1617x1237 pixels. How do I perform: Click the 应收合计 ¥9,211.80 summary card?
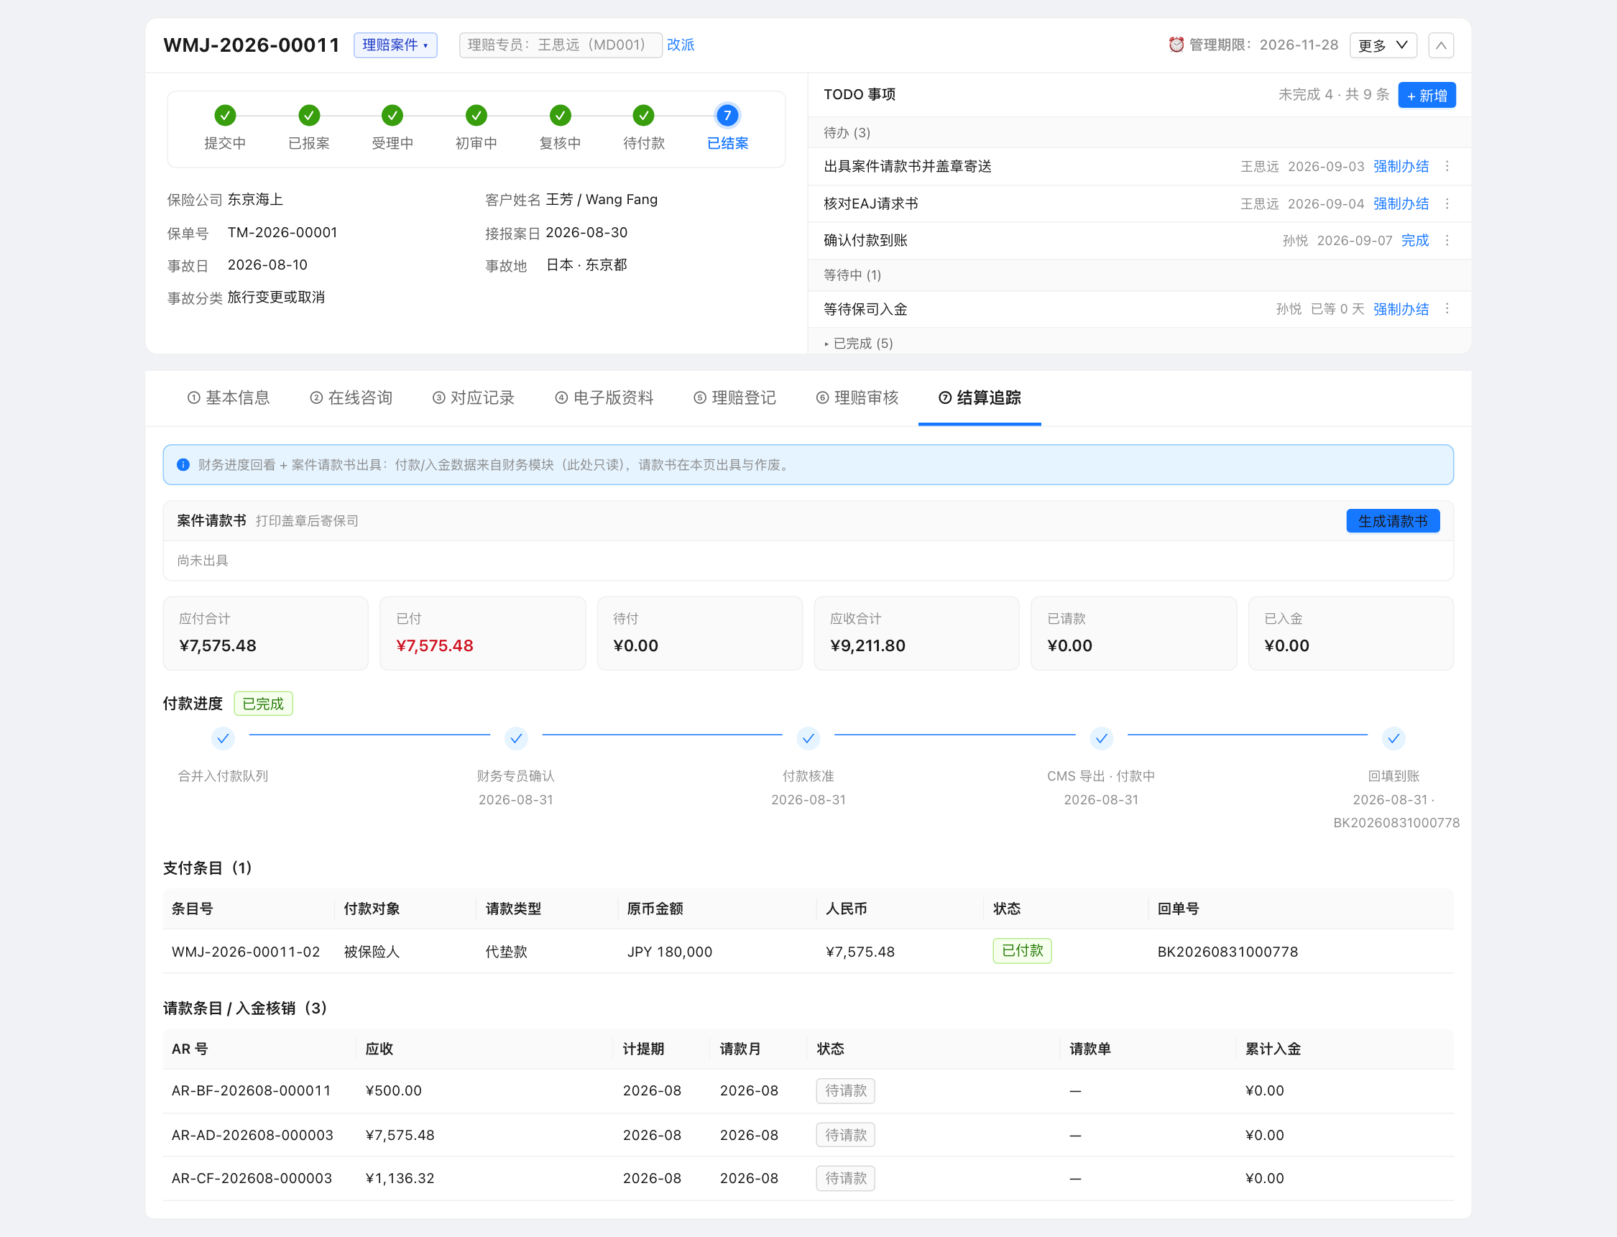tap(916, 633)
